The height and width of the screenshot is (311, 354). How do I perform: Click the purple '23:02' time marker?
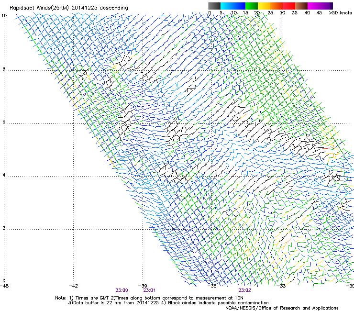coord(245,290)
